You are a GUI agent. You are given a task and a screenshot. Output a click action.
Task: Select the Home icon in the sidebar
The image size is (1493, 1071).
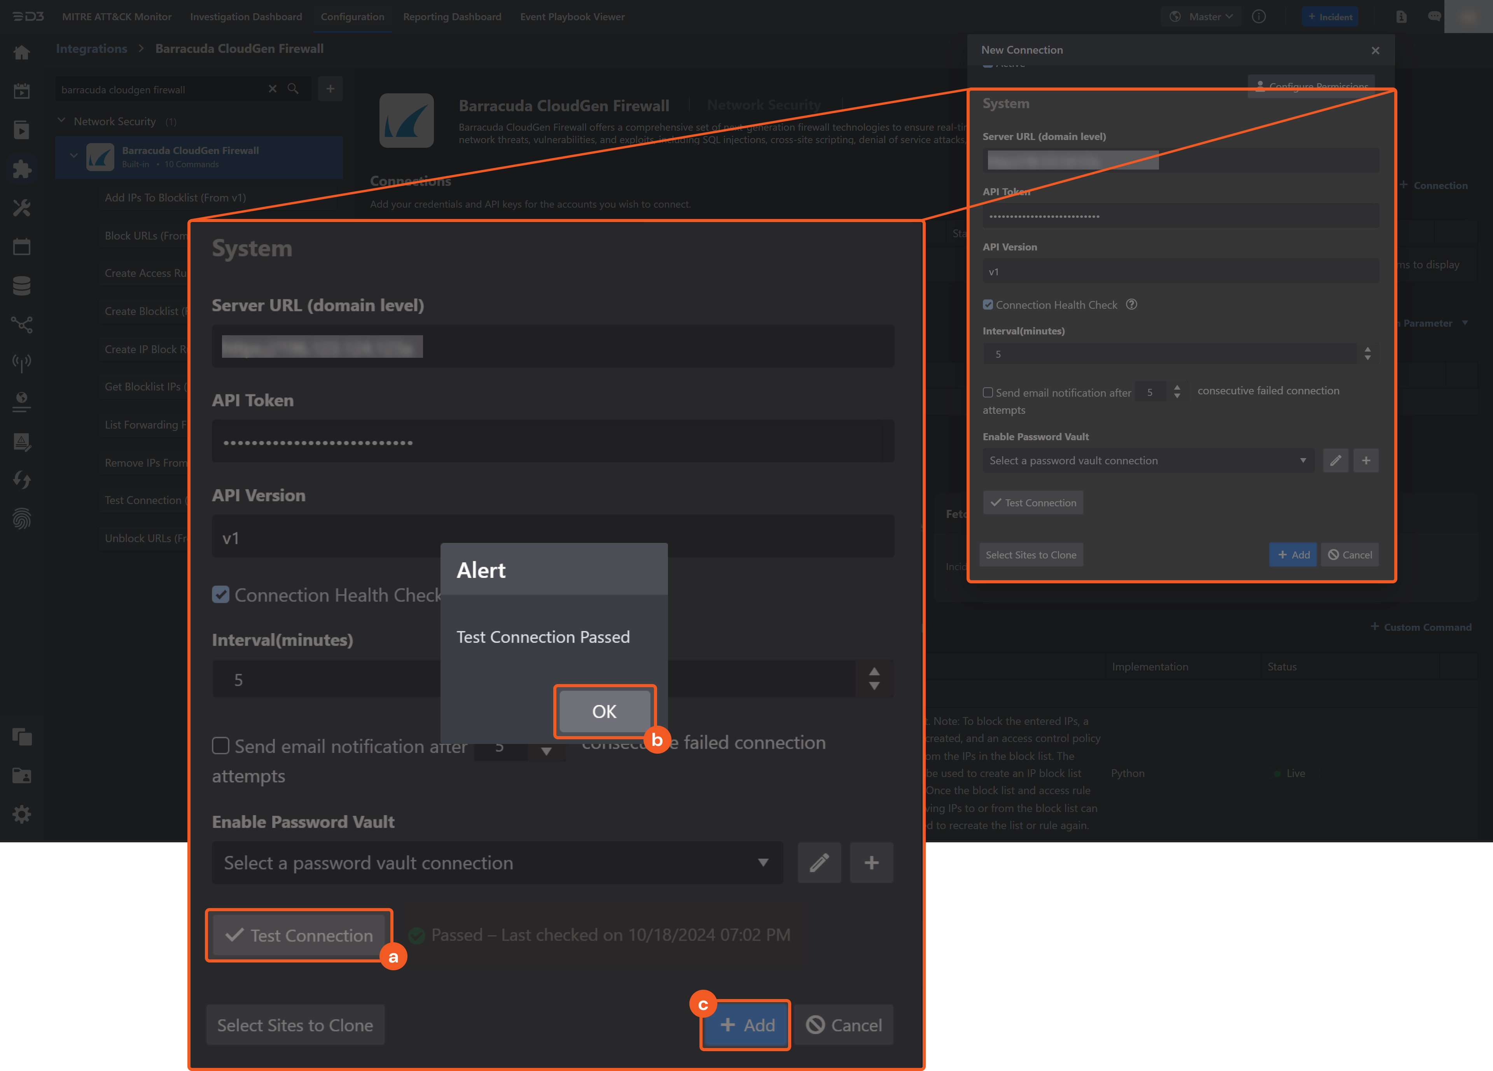click(22, 52)
